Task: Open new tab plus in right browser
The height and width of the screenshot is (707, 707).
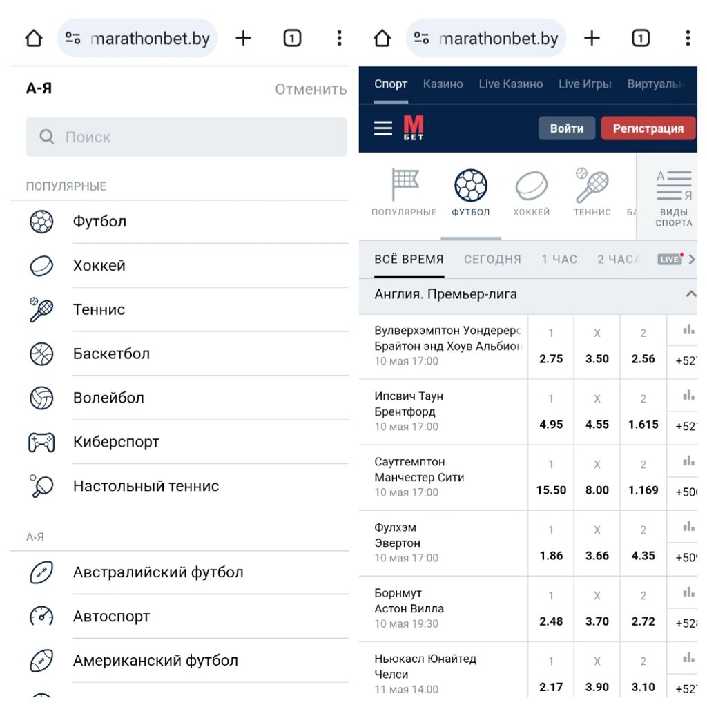Action: tap(592, 39)
